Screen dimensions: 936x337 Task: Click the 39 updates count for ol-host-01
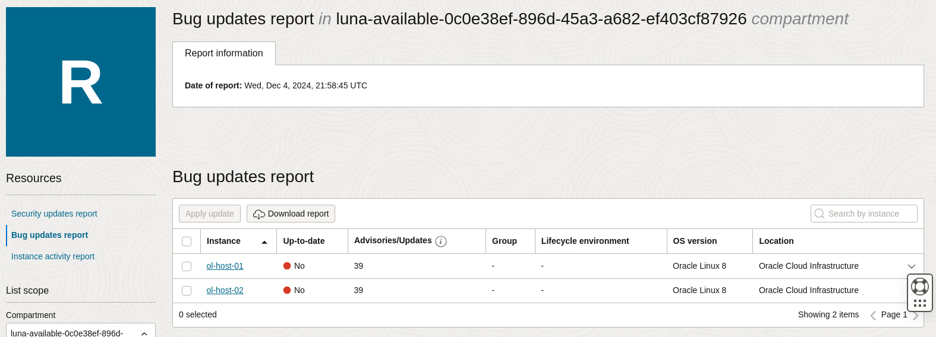(358, 266)
